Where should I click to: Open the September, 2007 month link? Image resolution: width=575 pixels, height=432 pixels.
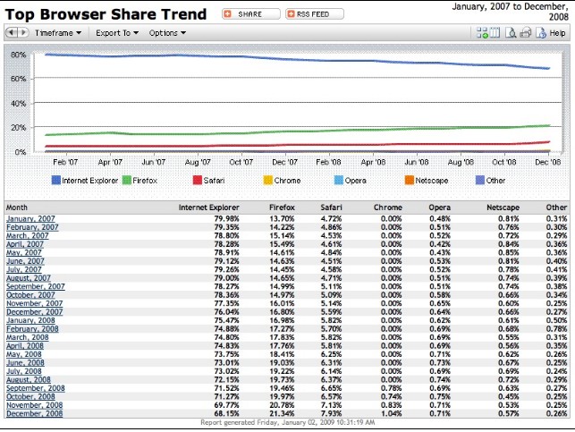tap(36, 286)
